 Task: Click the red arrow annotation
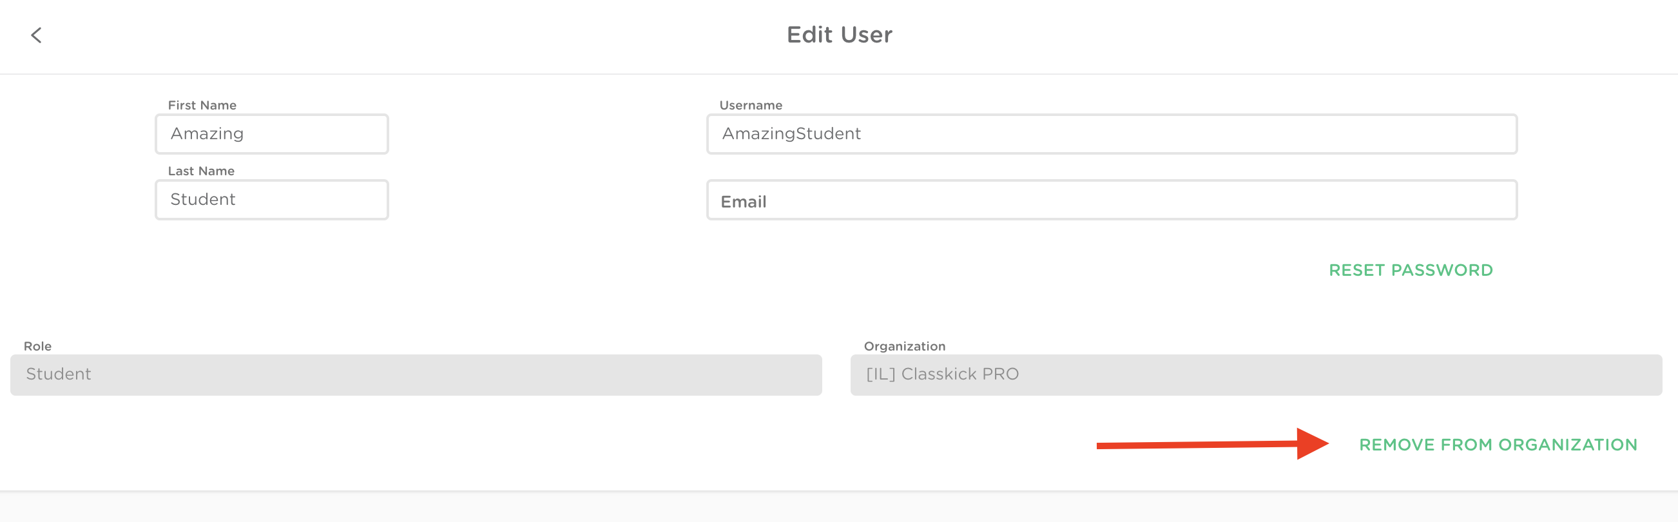1211,445
